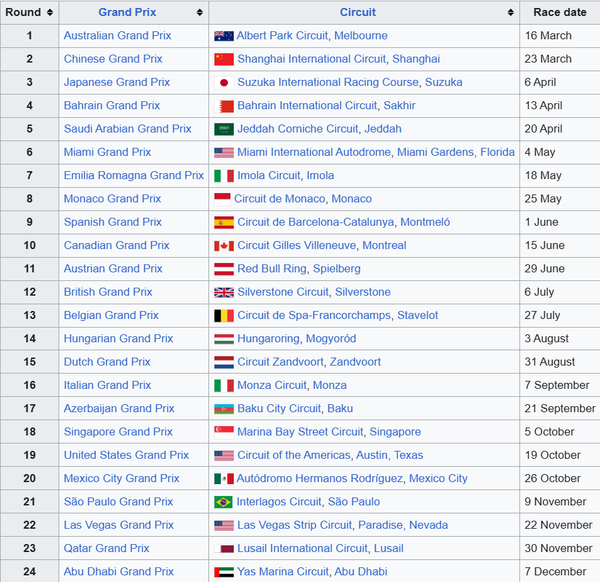
Task: Open the Silverstone Circuit link
Action: point(283,292)
